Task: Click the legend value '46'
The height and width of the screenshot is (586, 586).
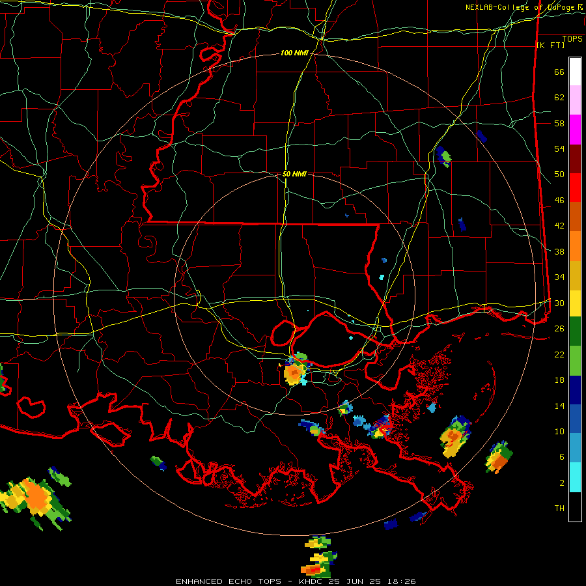Action: [559, 201]
